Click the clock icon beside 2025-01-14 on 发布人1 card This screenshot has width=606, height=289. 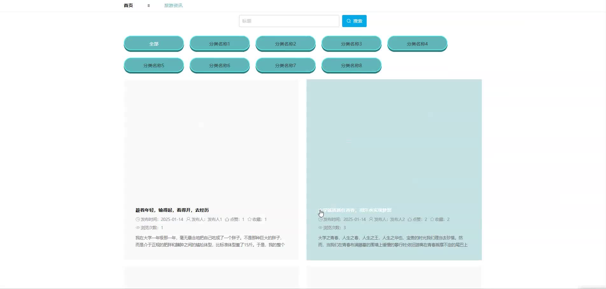pos(138,219)
